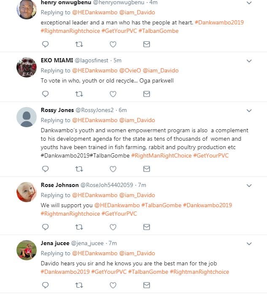Expand options on Rose Johnson's tweet

pos(249,185)
